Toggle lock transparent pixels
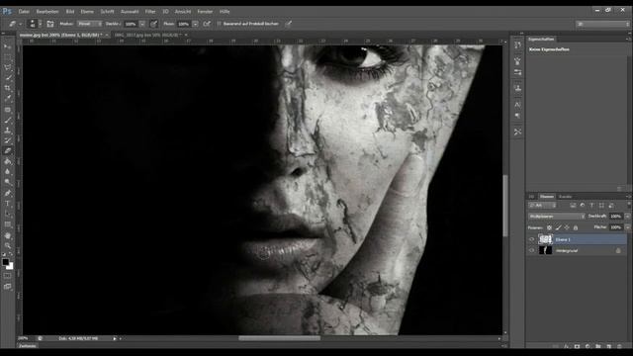The image size is (633, 356). (549, 227)
